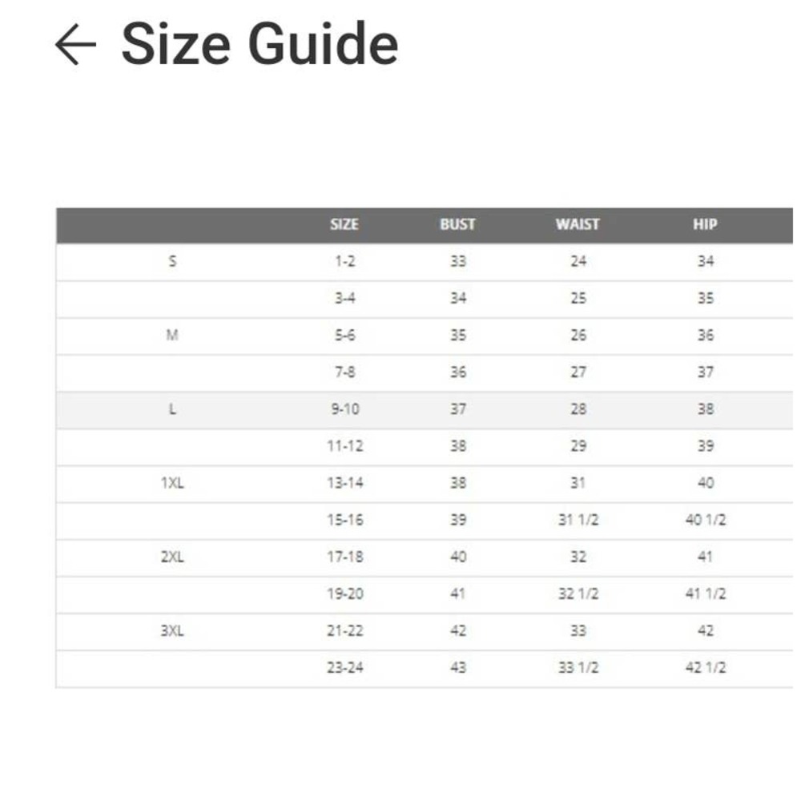801x801 pixels.
Task: Click the 31 1/2 waist value
Action: [x=578, y=520]
